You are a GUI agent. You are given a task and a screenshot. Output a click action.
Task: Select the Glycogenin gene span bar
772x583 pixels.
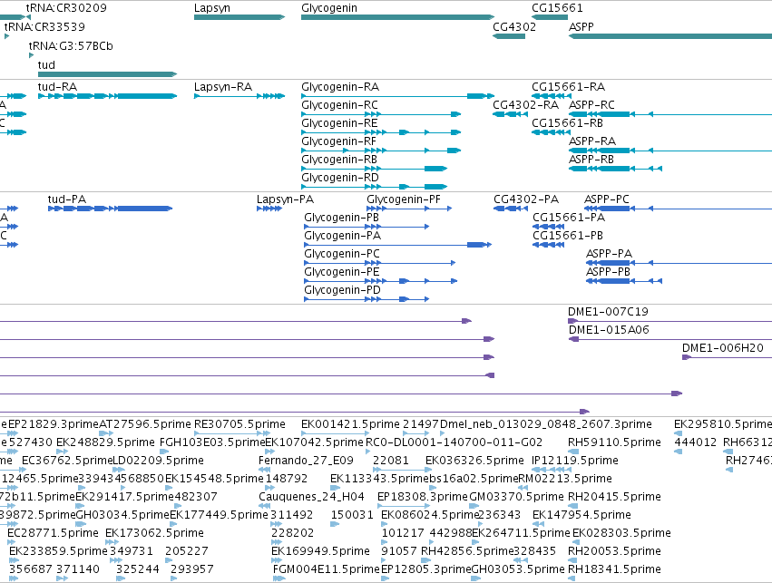pyautogui.click(x=398, y=17)
